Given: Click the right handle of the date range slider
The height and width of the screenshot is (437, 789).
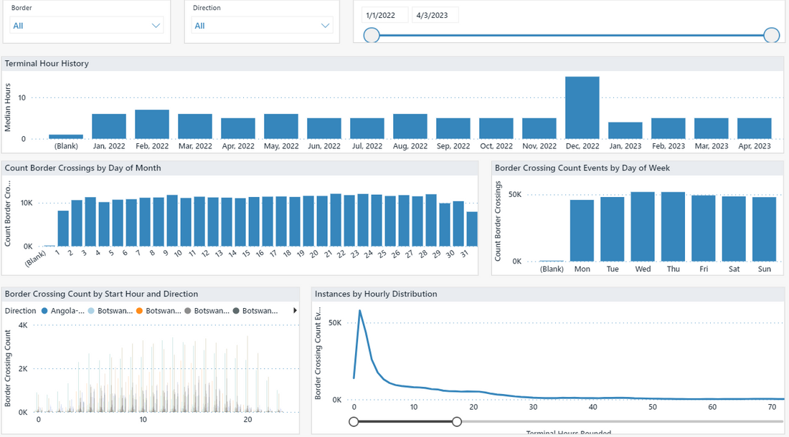Looking at the screenshot, I should pyautogui.click(x=771, y=34).
